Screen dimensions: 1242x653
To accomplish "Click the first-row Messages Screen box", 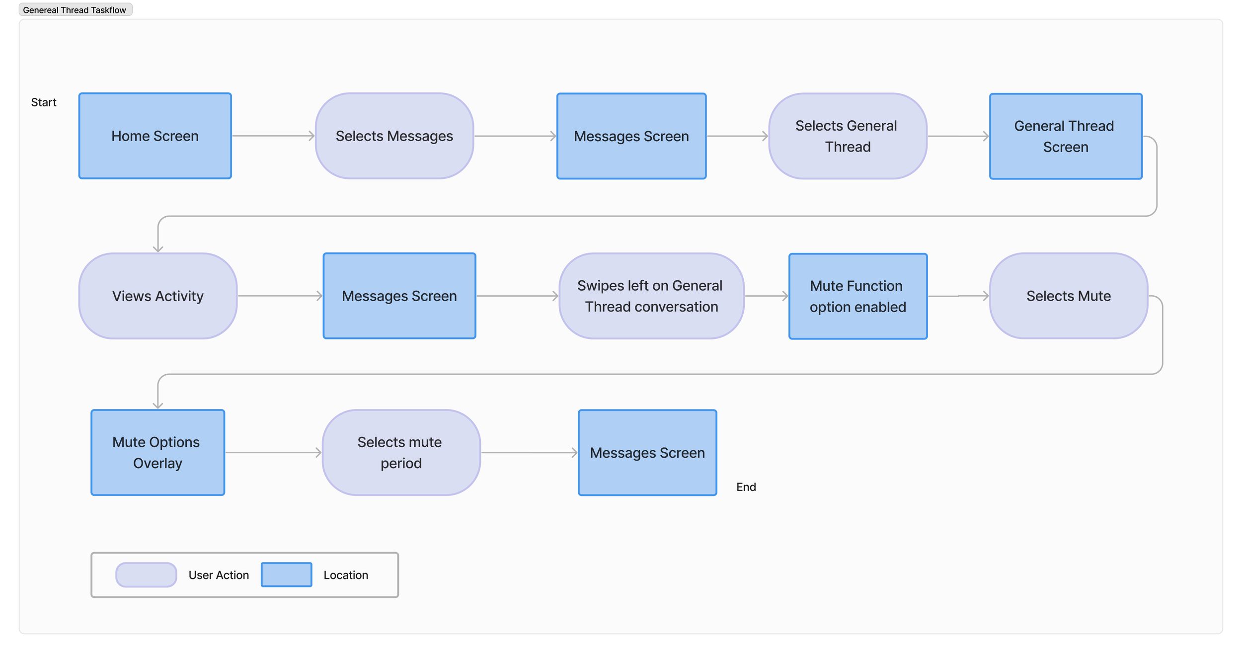I will pos(631,136).
